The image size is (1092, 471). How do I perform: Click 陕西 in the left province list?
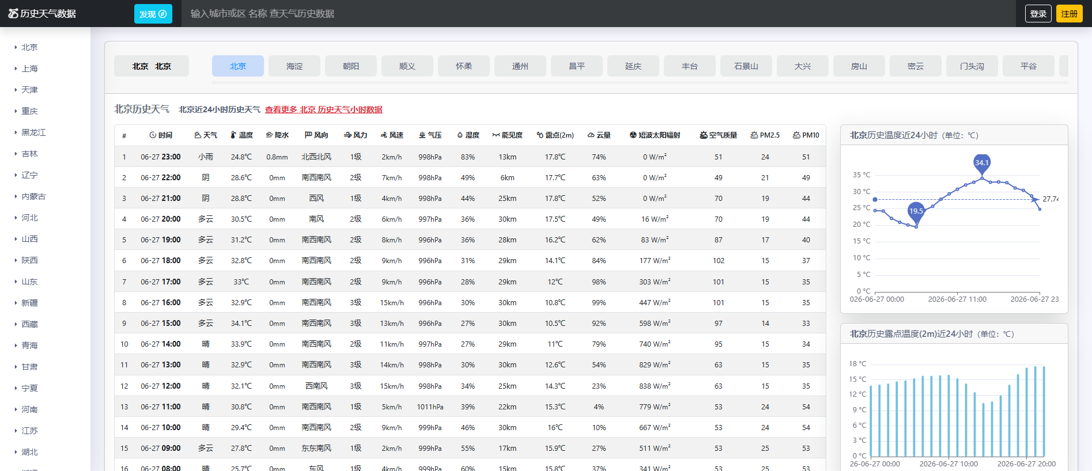pyautogui.click(x=29, y=260)
